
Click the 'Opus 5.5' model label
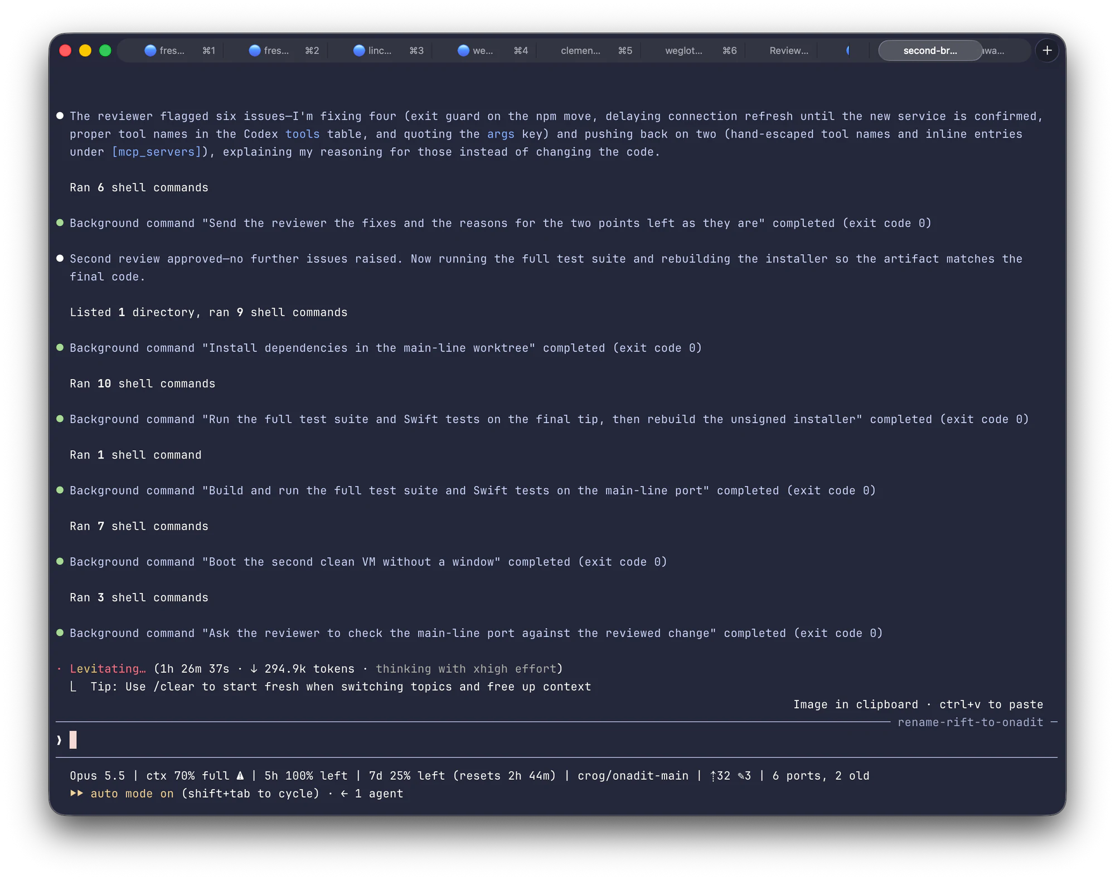tap(97, 776)
